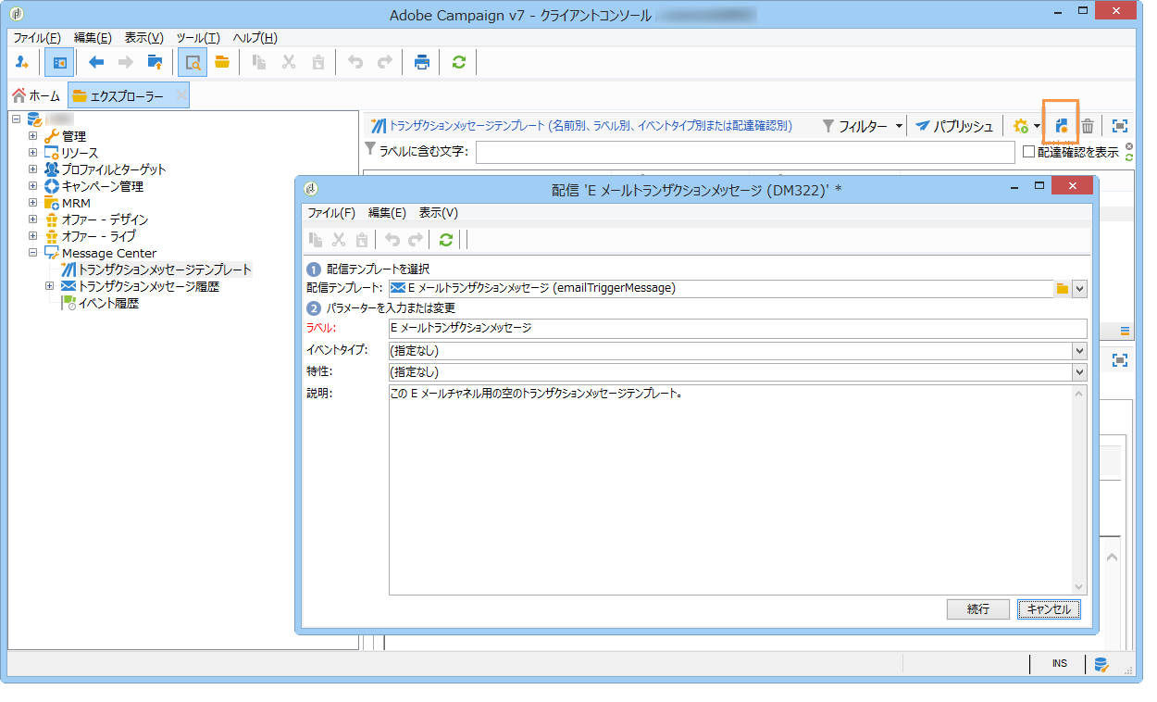Open the arrow next to gear actions

[x=1039, y=126]
